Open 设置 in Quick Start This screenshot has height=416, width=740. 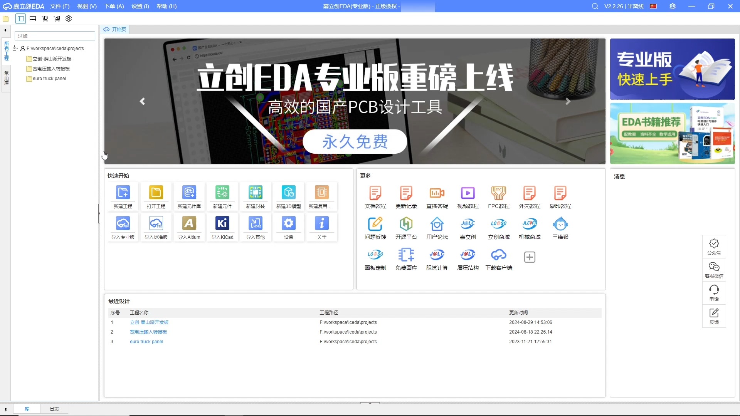click(289, 223)
